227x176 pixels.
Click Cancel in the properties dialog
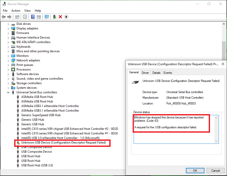pyautogui.click(x=215, y=170)
